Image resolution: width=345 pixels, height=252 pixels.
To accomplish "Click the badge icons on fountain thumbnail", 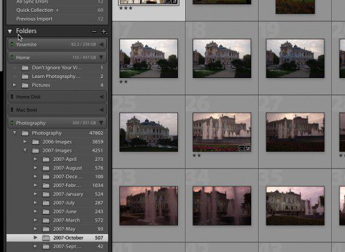I will (x=245, y=148).
